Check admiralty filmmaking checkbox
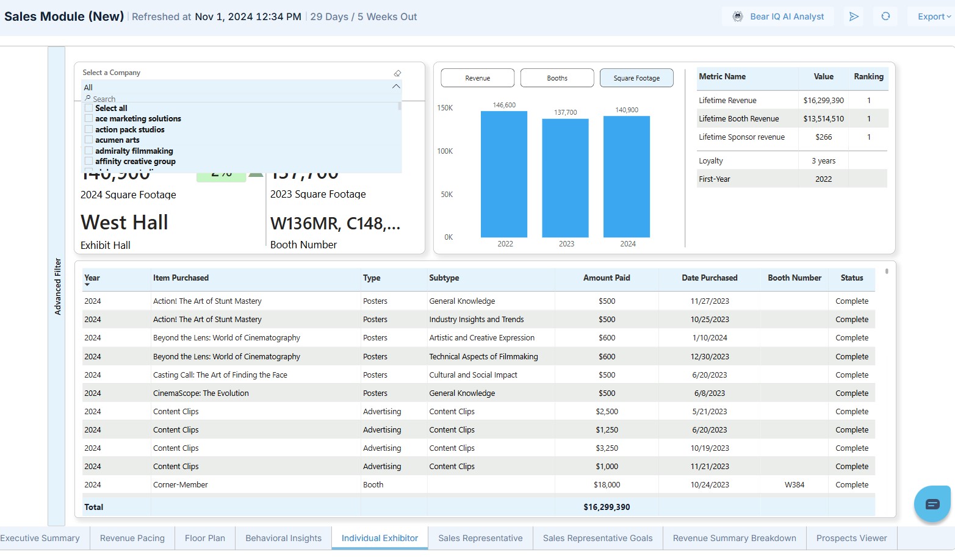Image resolution: width=955 pixels, height=560 pixels. coord(88,151)
